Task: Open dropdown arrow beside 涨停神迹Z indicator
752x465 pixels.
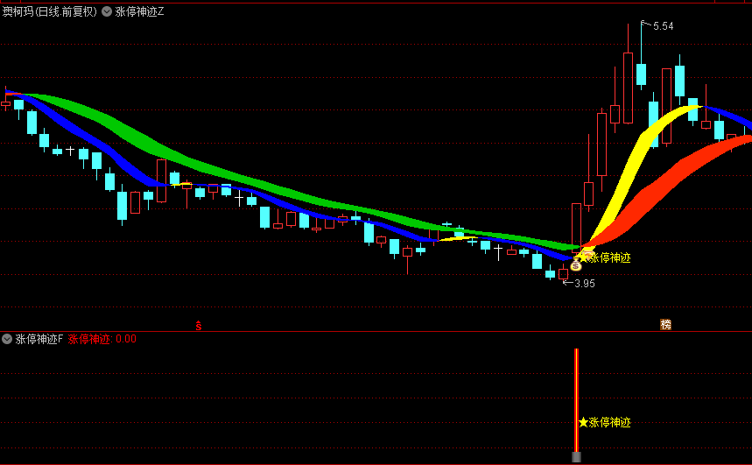Action: tap(107, 11)
